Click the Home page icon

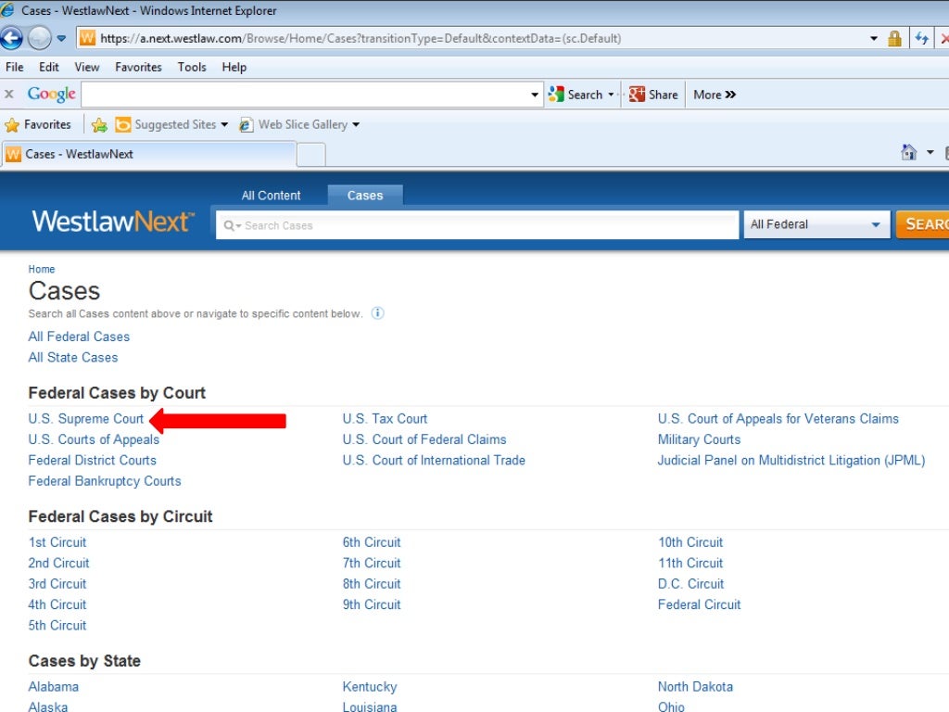click(x=908, y=152)
